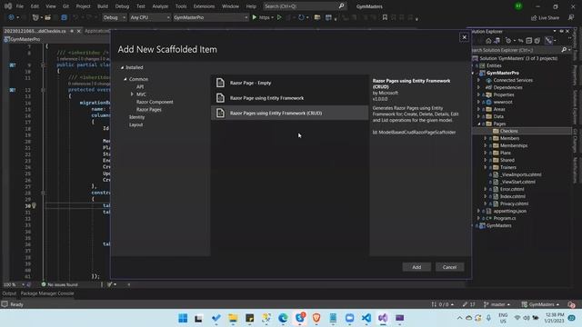
Task: Expand the MVC category node
Action: click(132, 94)
